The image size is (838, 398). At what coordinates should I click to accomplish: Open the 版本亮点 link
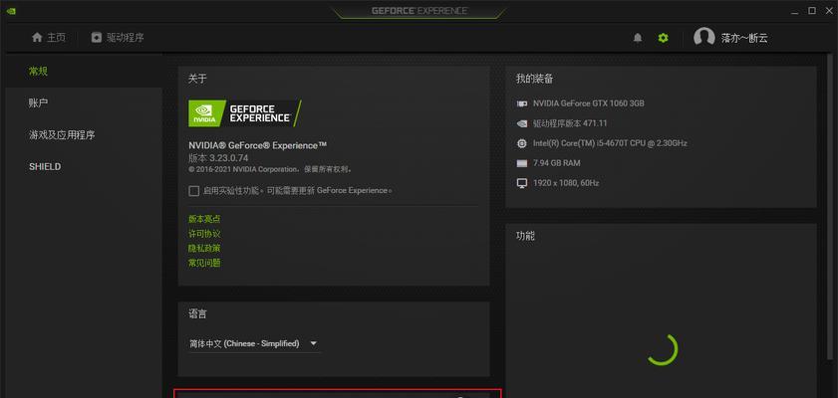click(x=204, y=219)
